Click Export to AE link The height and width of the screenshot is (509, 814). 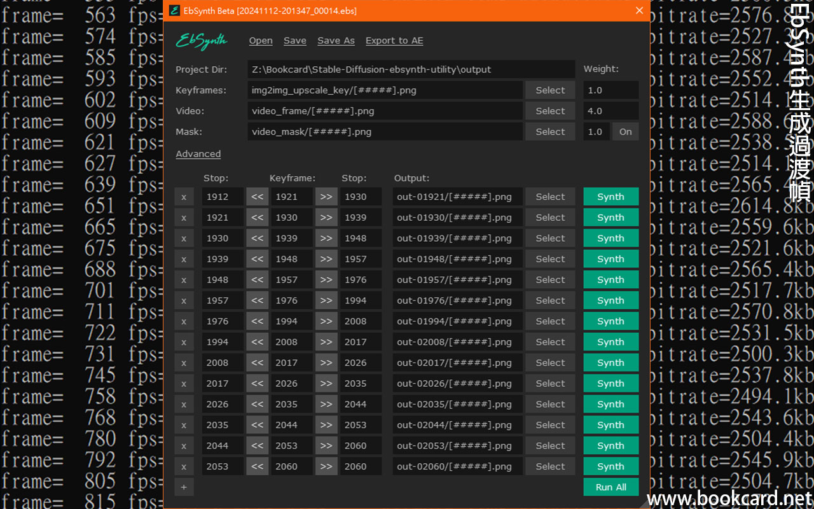pyautogui.click(x=394, y=41)
